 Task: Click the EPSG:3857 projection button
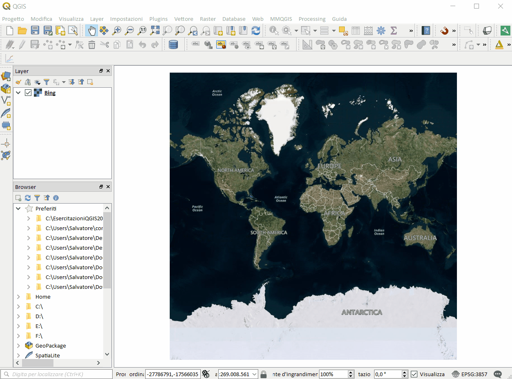pyautogui.click(x=469, y=374)
